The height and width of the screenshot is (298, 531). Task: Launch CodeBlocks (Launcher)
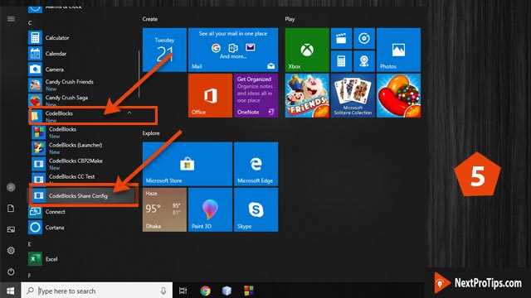click(x=83, y=148)
